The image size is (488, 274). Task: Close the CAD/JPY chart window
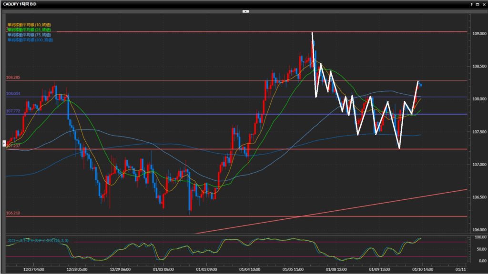click(483, 4)
